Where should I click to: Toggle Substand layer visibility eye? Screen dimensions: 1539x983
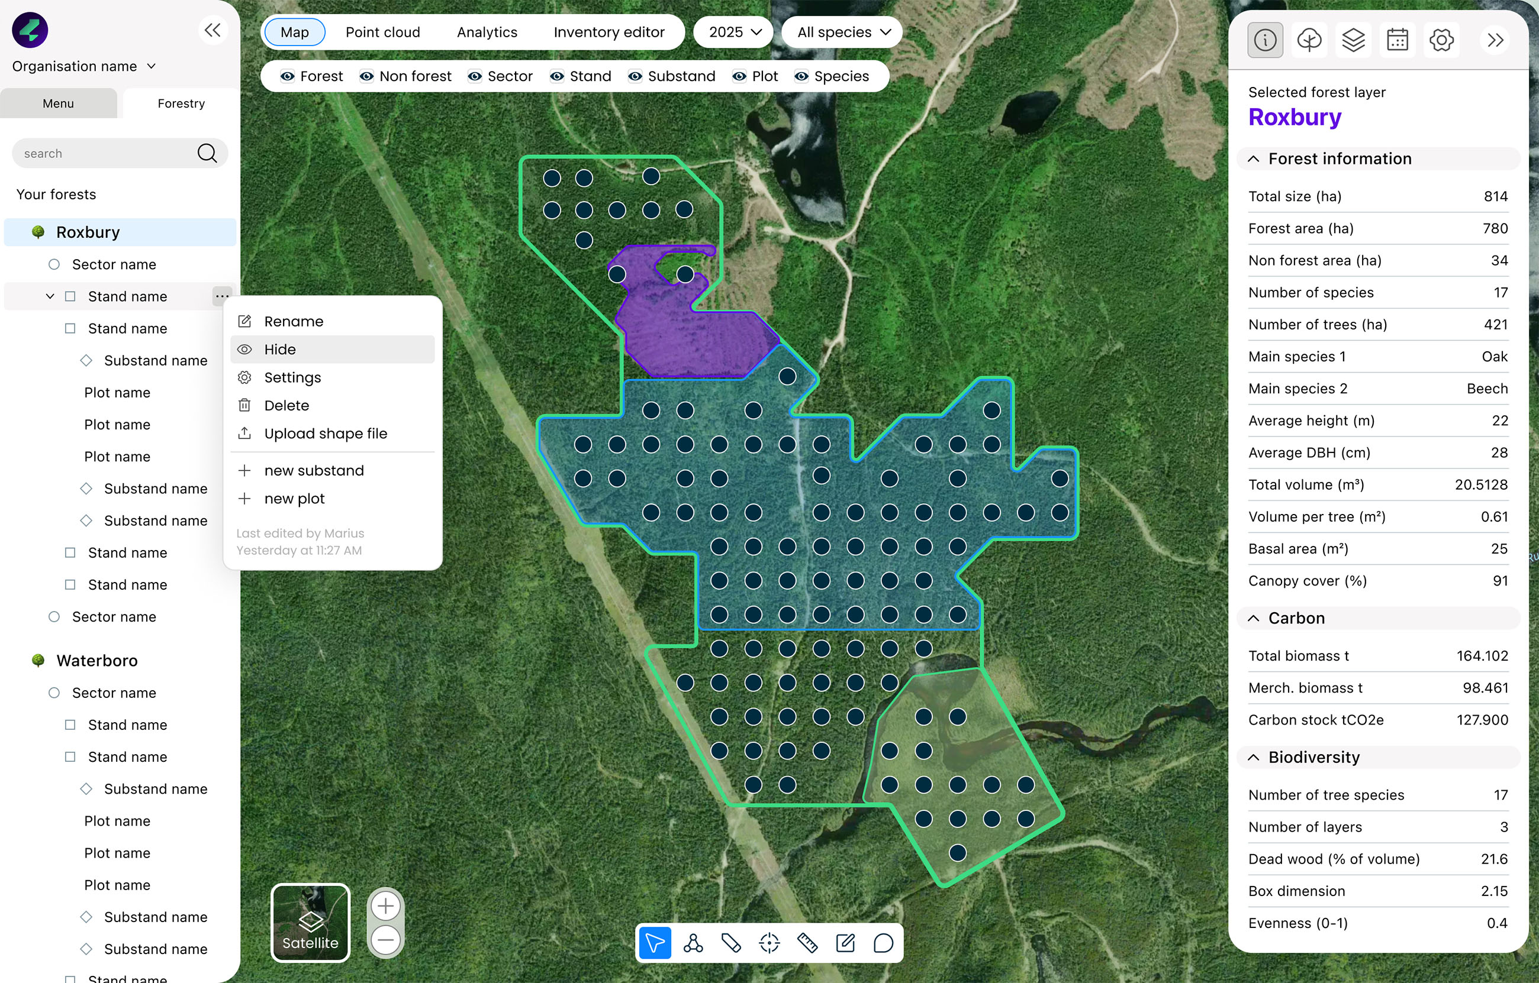coord(635,76)
